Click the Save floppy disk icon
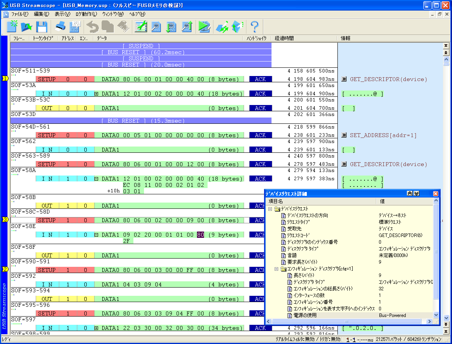The width and height of the screenshot is (452, 344). coord(42,27)
